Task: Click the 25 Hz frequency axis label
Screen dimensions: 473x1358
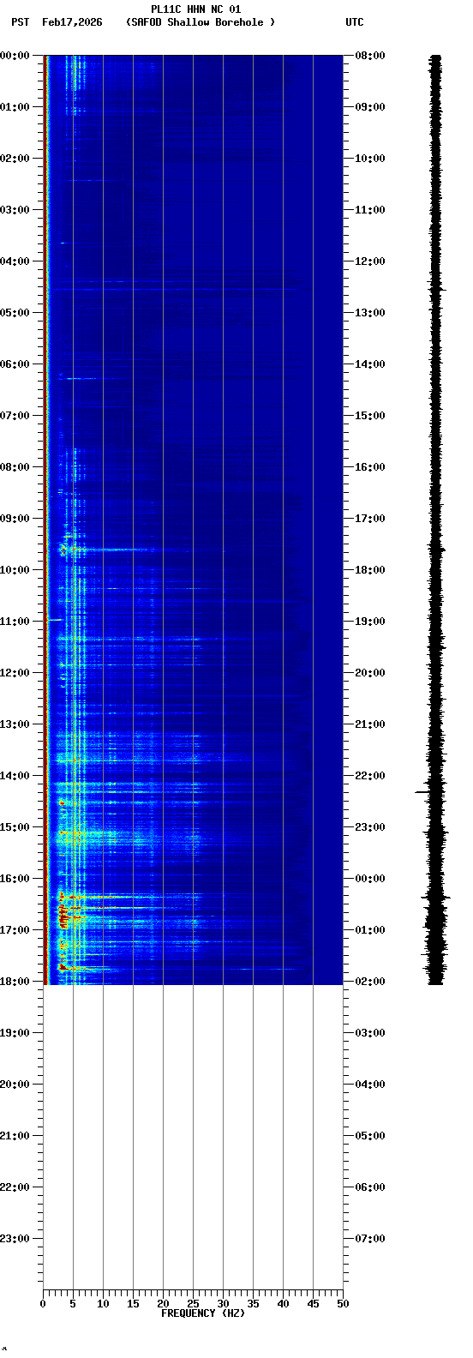Action: [193, 1304]
